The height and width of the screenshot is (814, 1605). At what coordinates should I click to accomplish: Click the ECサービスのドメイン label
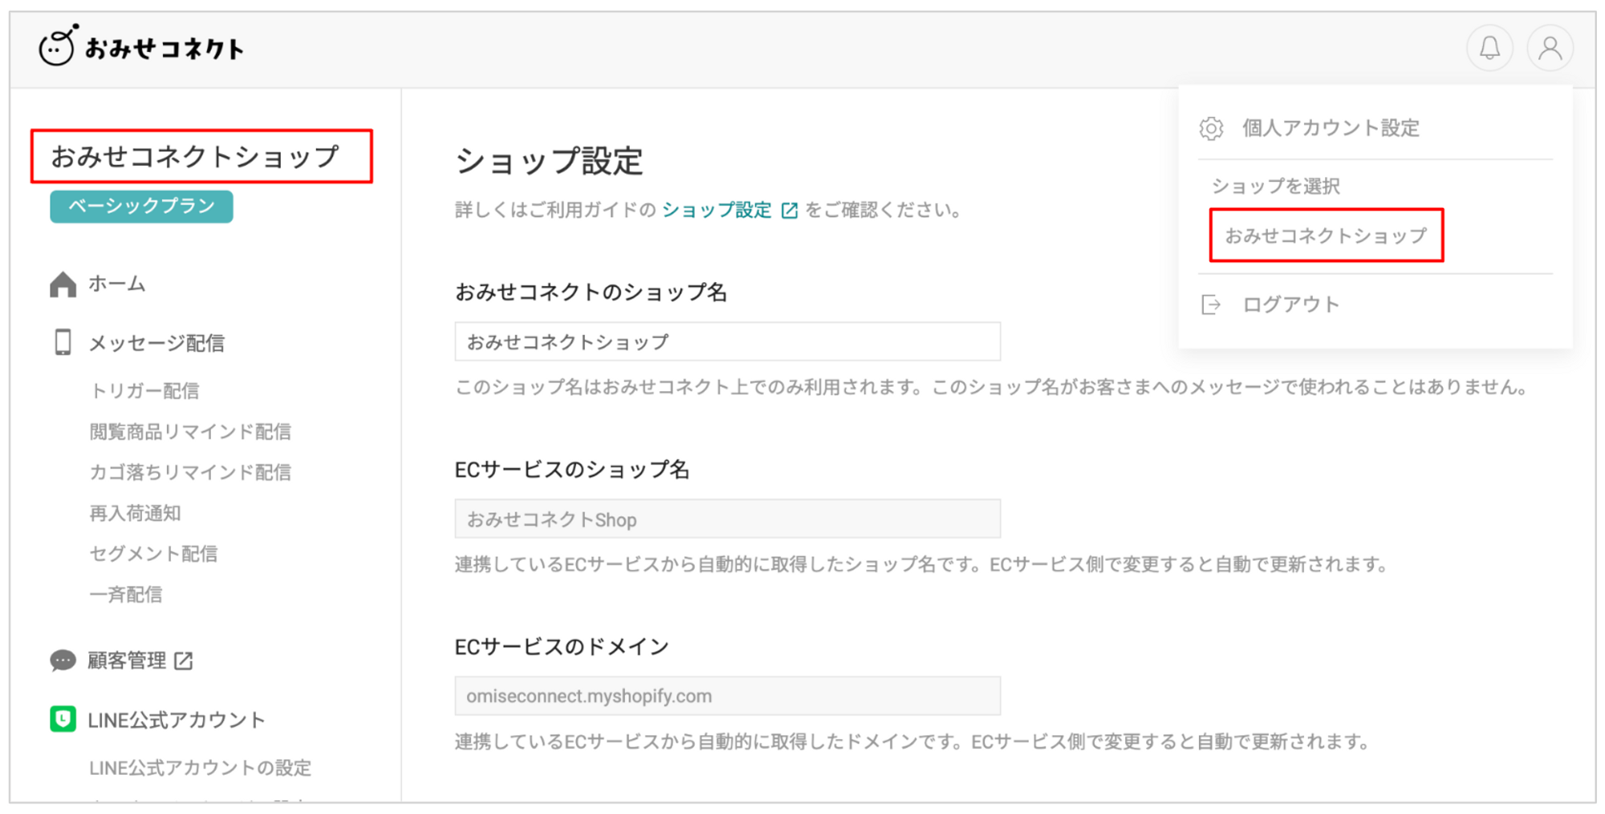click(x=562, y=646)
